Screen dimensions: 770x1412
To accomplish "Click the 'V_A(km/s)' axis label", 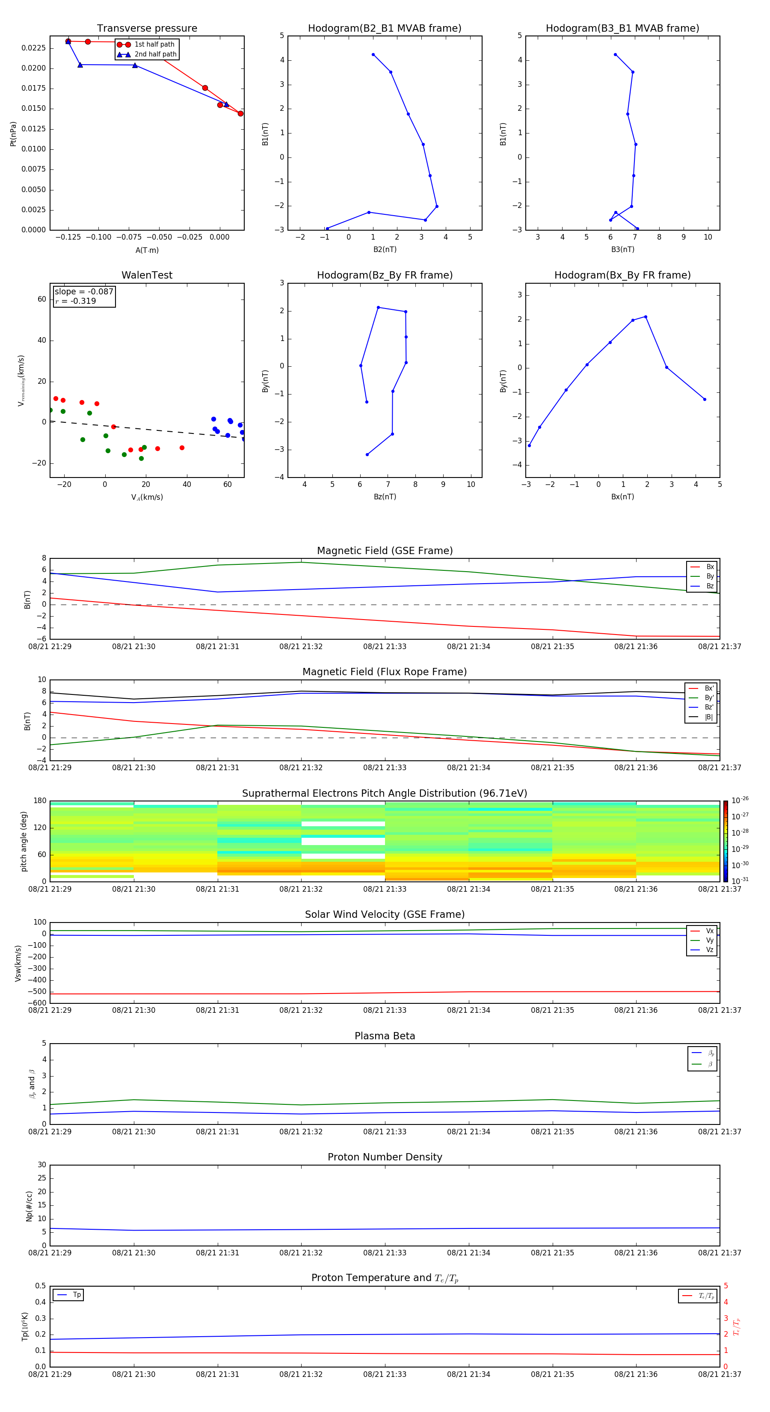I will [147, 497].
